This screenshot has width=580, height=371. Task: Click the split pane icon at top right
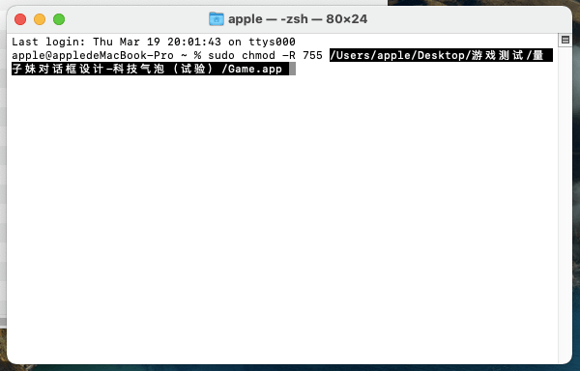point(565,40)
